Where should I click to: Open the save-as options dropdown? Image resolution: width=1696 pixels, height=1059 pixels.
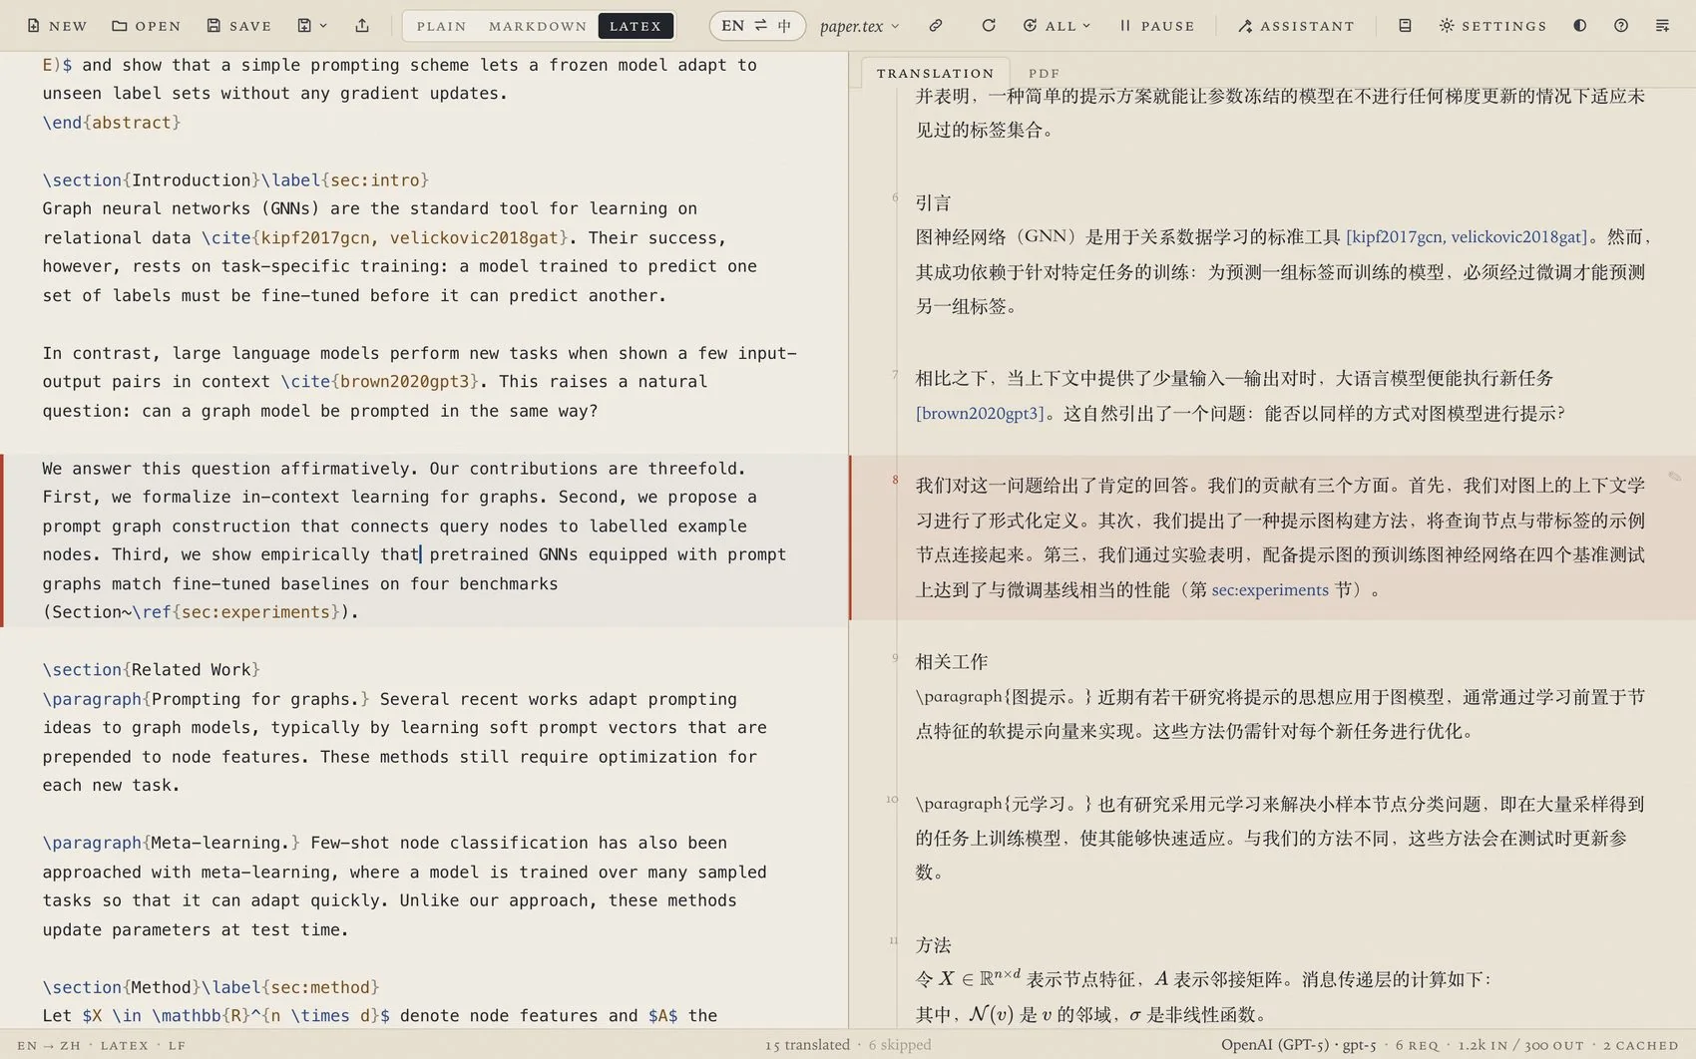(312, 26)
